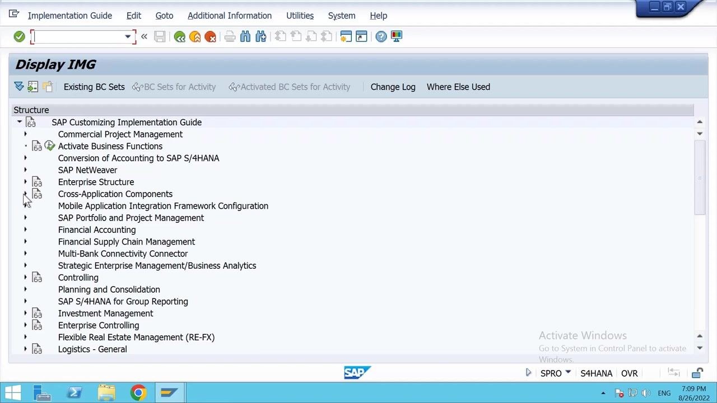This screenshot has width=717, height=403.
Task: Open documentation icon beside Controlling
Action: pyautogui.click(x=37, y=278)
